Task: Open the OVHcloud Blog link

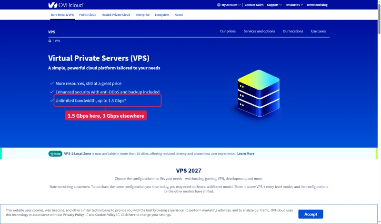Action: pyautogui.click(x=317, y=5)
